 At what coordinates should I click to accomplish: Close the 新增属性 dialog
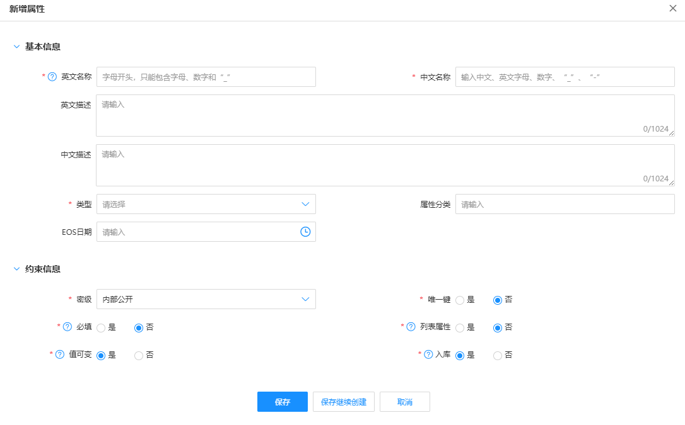(x=673, y=8)
